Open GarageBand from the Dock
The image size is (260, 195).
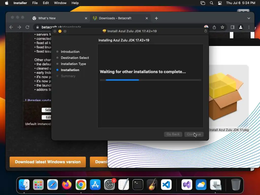[152, 185]
